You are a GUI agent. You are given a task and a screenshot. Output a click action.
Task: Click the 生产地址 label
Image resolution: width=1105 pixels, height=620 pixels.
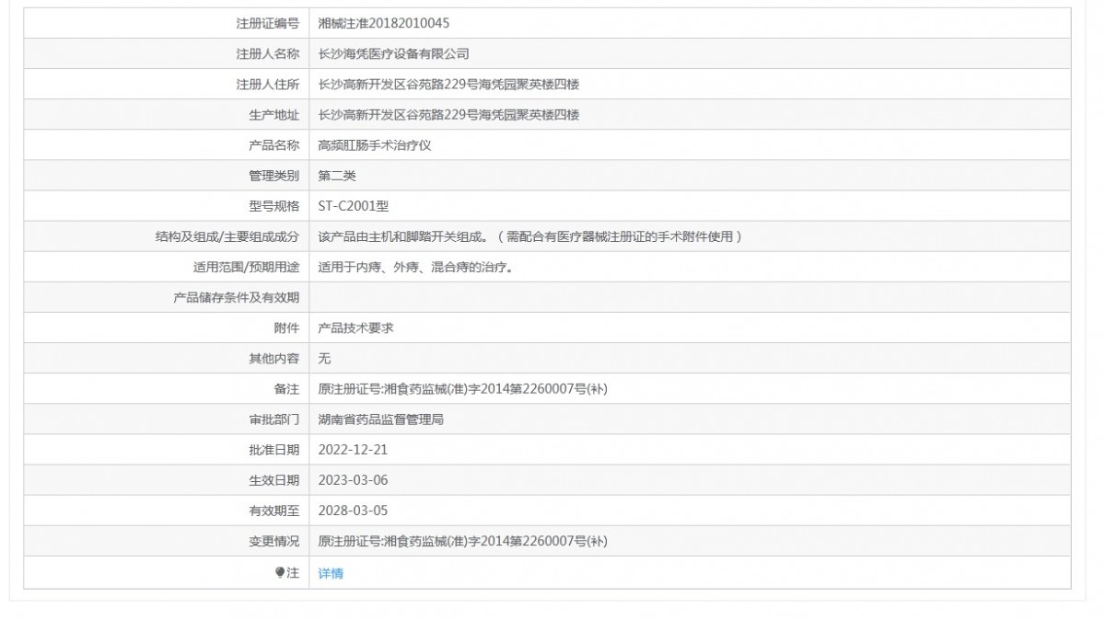coord(274,115)
